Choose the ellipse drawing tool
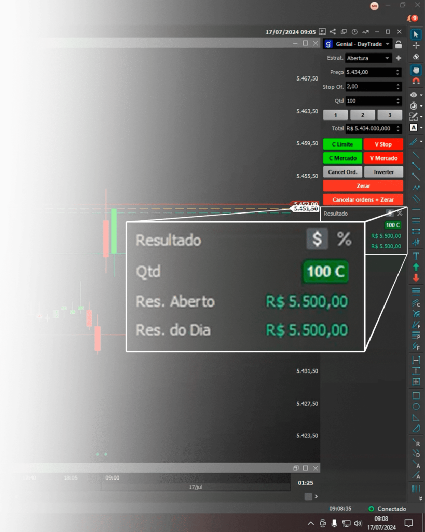Viewport: 425px width, 532px height. click(x=416, y=406)
